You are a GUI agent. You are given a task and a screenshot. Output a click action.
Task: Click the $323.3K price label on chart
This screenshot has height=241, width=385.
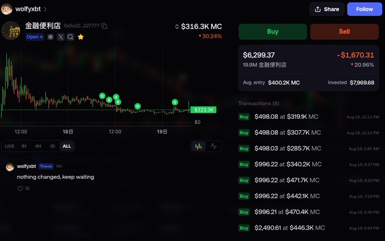tap(204, 110)
